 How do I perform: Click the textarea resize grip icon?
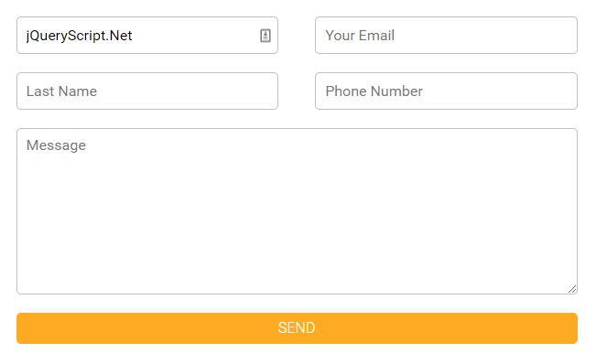572,289
